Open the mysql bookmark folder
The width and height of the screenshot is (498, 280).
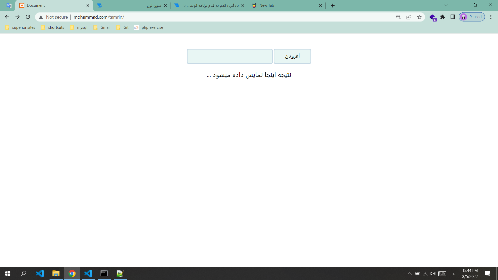79,27
